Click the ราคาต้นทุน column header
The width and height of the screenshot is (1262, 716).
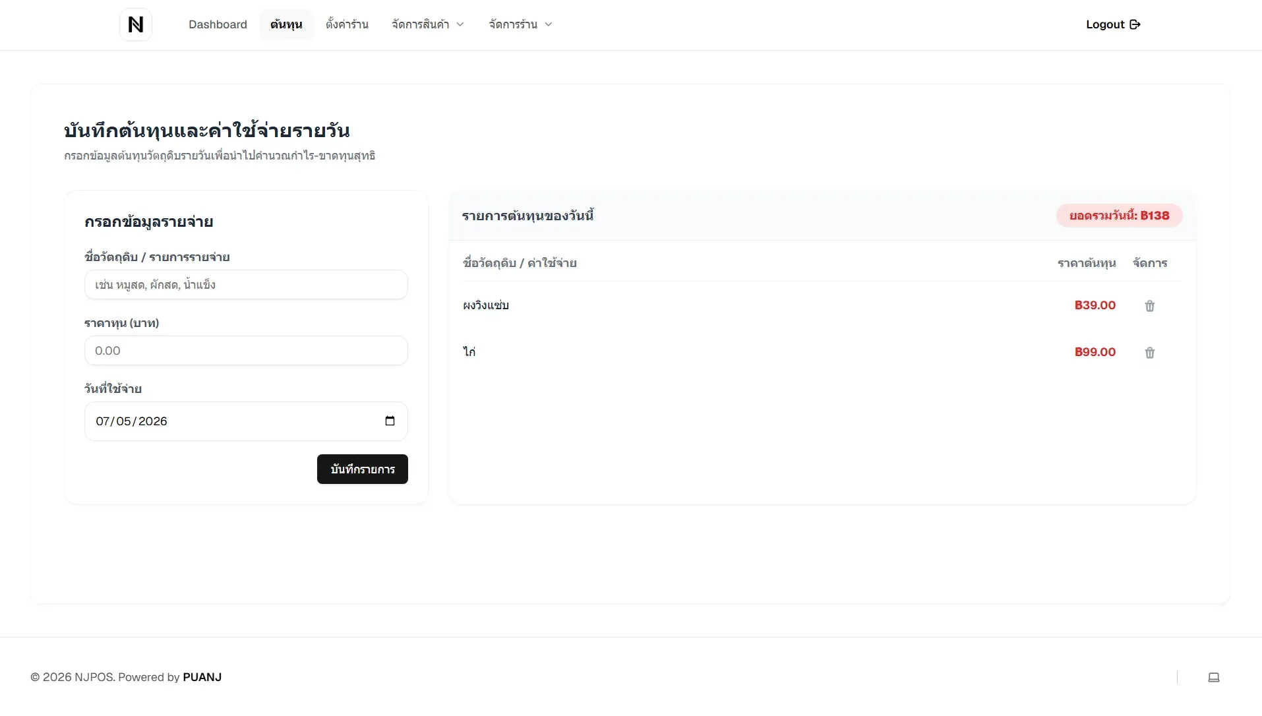(x=1087, y=263)
